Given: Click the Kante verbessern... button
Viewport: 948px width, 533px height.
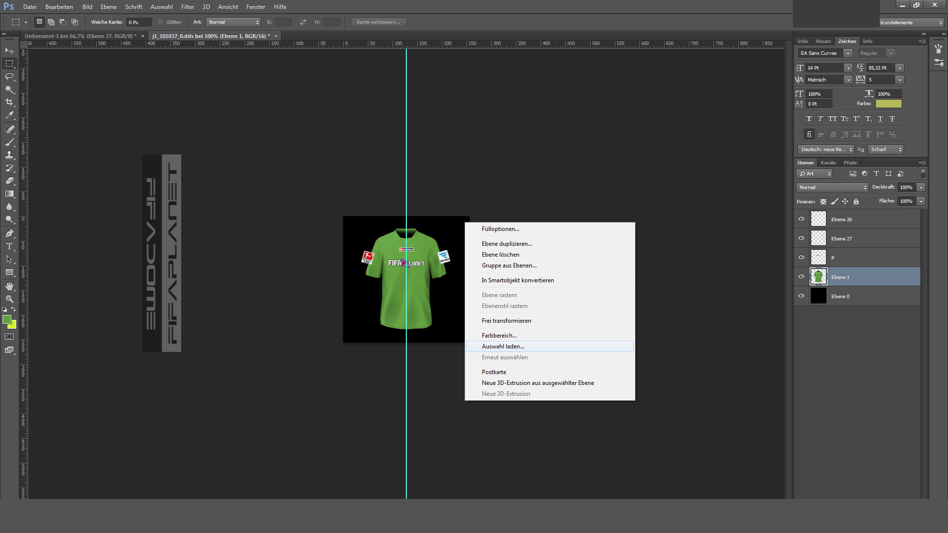Looking at the screenshot, I should pyautogui.click(x=378, y=22).
